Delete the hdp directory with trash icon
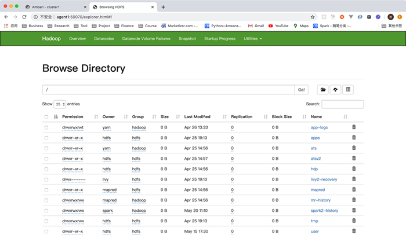Image resolution: width=406 pixels, height=235 pixels. [x=354, y=168]
